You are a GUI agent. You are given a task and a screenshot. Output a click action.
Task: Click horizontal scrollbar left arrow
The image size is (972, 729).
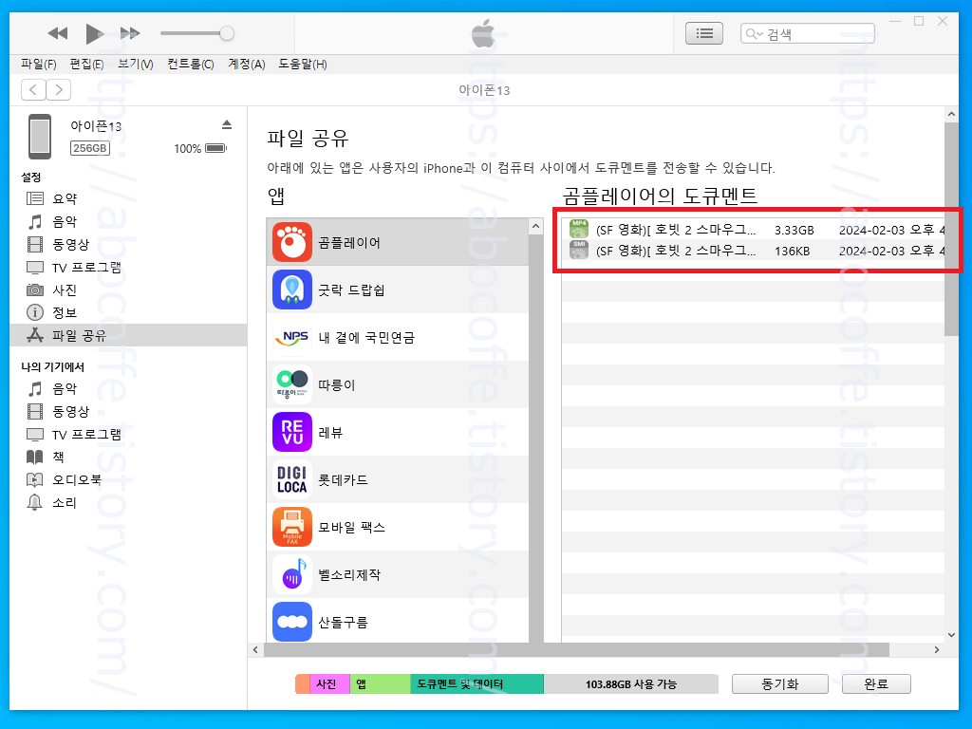pos(256,649)
